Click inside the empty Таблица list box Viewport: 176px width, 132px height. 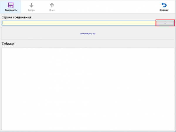click(x=88, y=88)
